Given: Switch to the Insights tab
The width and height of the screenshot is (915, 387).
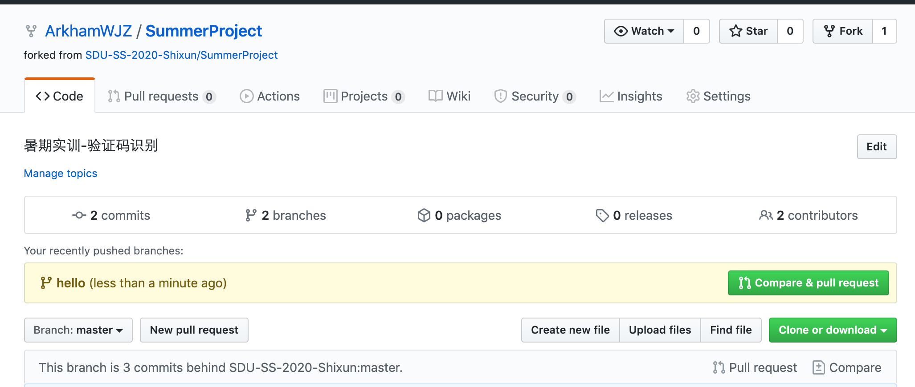Looking at the screenshot, I should coord(631,96).
